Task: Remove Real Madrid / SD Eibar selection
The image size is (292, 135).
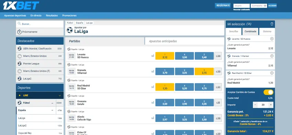Action: (272, 73)
